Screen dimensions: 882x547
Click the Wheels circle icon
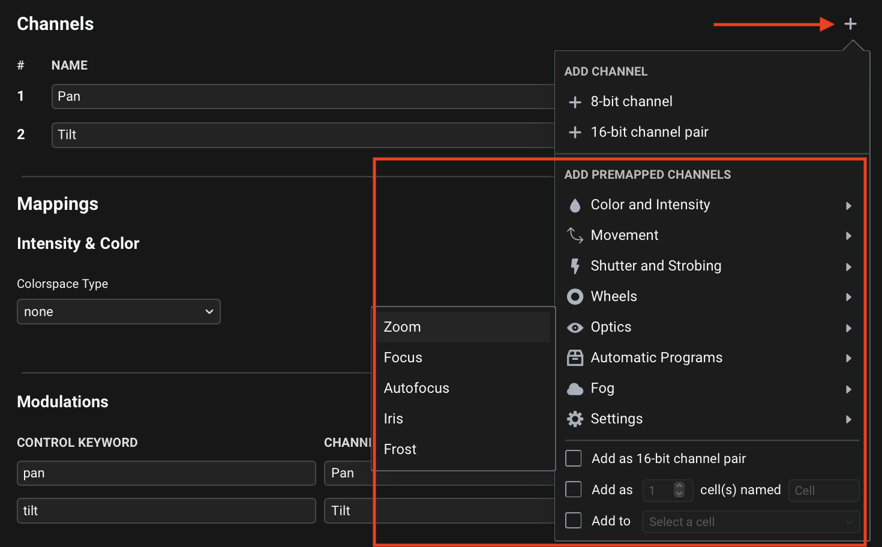tap(575, 297)
